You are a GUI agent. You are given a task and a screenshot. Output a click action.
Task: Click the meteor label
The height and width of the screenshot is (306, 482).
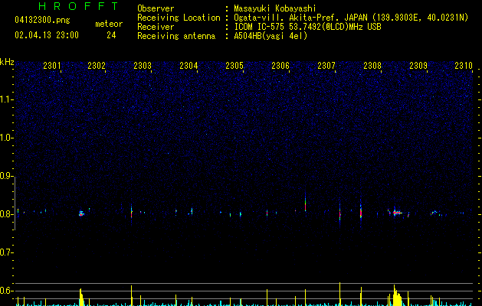pos(109,24)
